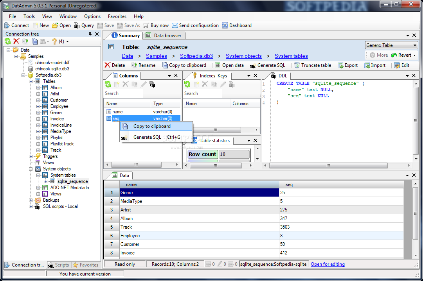Pin the Connection tree panel
Viewport: 423px width, 281px height.
[x=90, y=34]
